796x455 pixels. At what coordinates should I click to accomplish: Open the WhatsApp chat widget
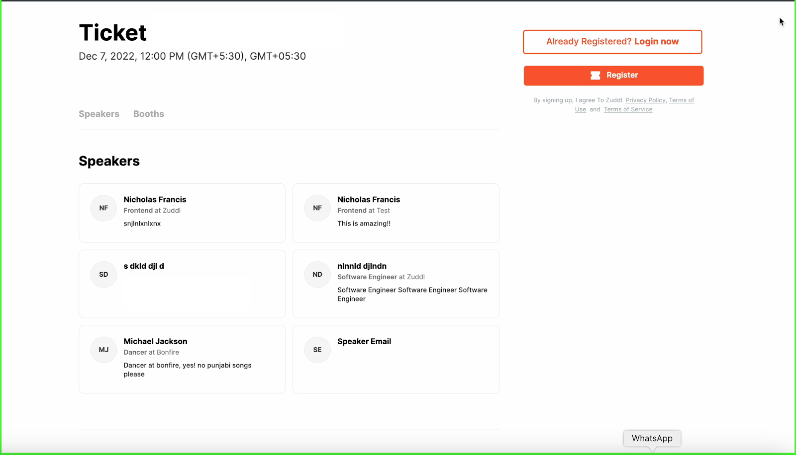[x=652, y=438]
